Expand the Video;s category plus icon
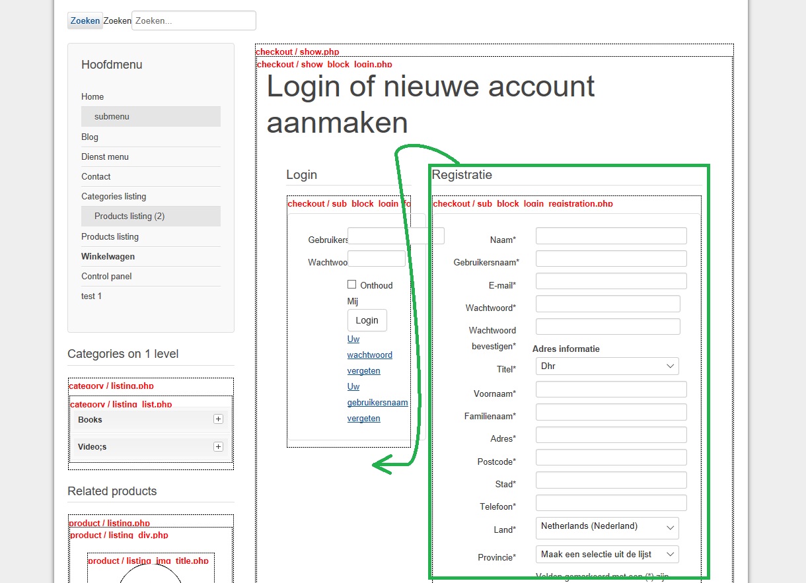The image size is (806, 583). 218,447
